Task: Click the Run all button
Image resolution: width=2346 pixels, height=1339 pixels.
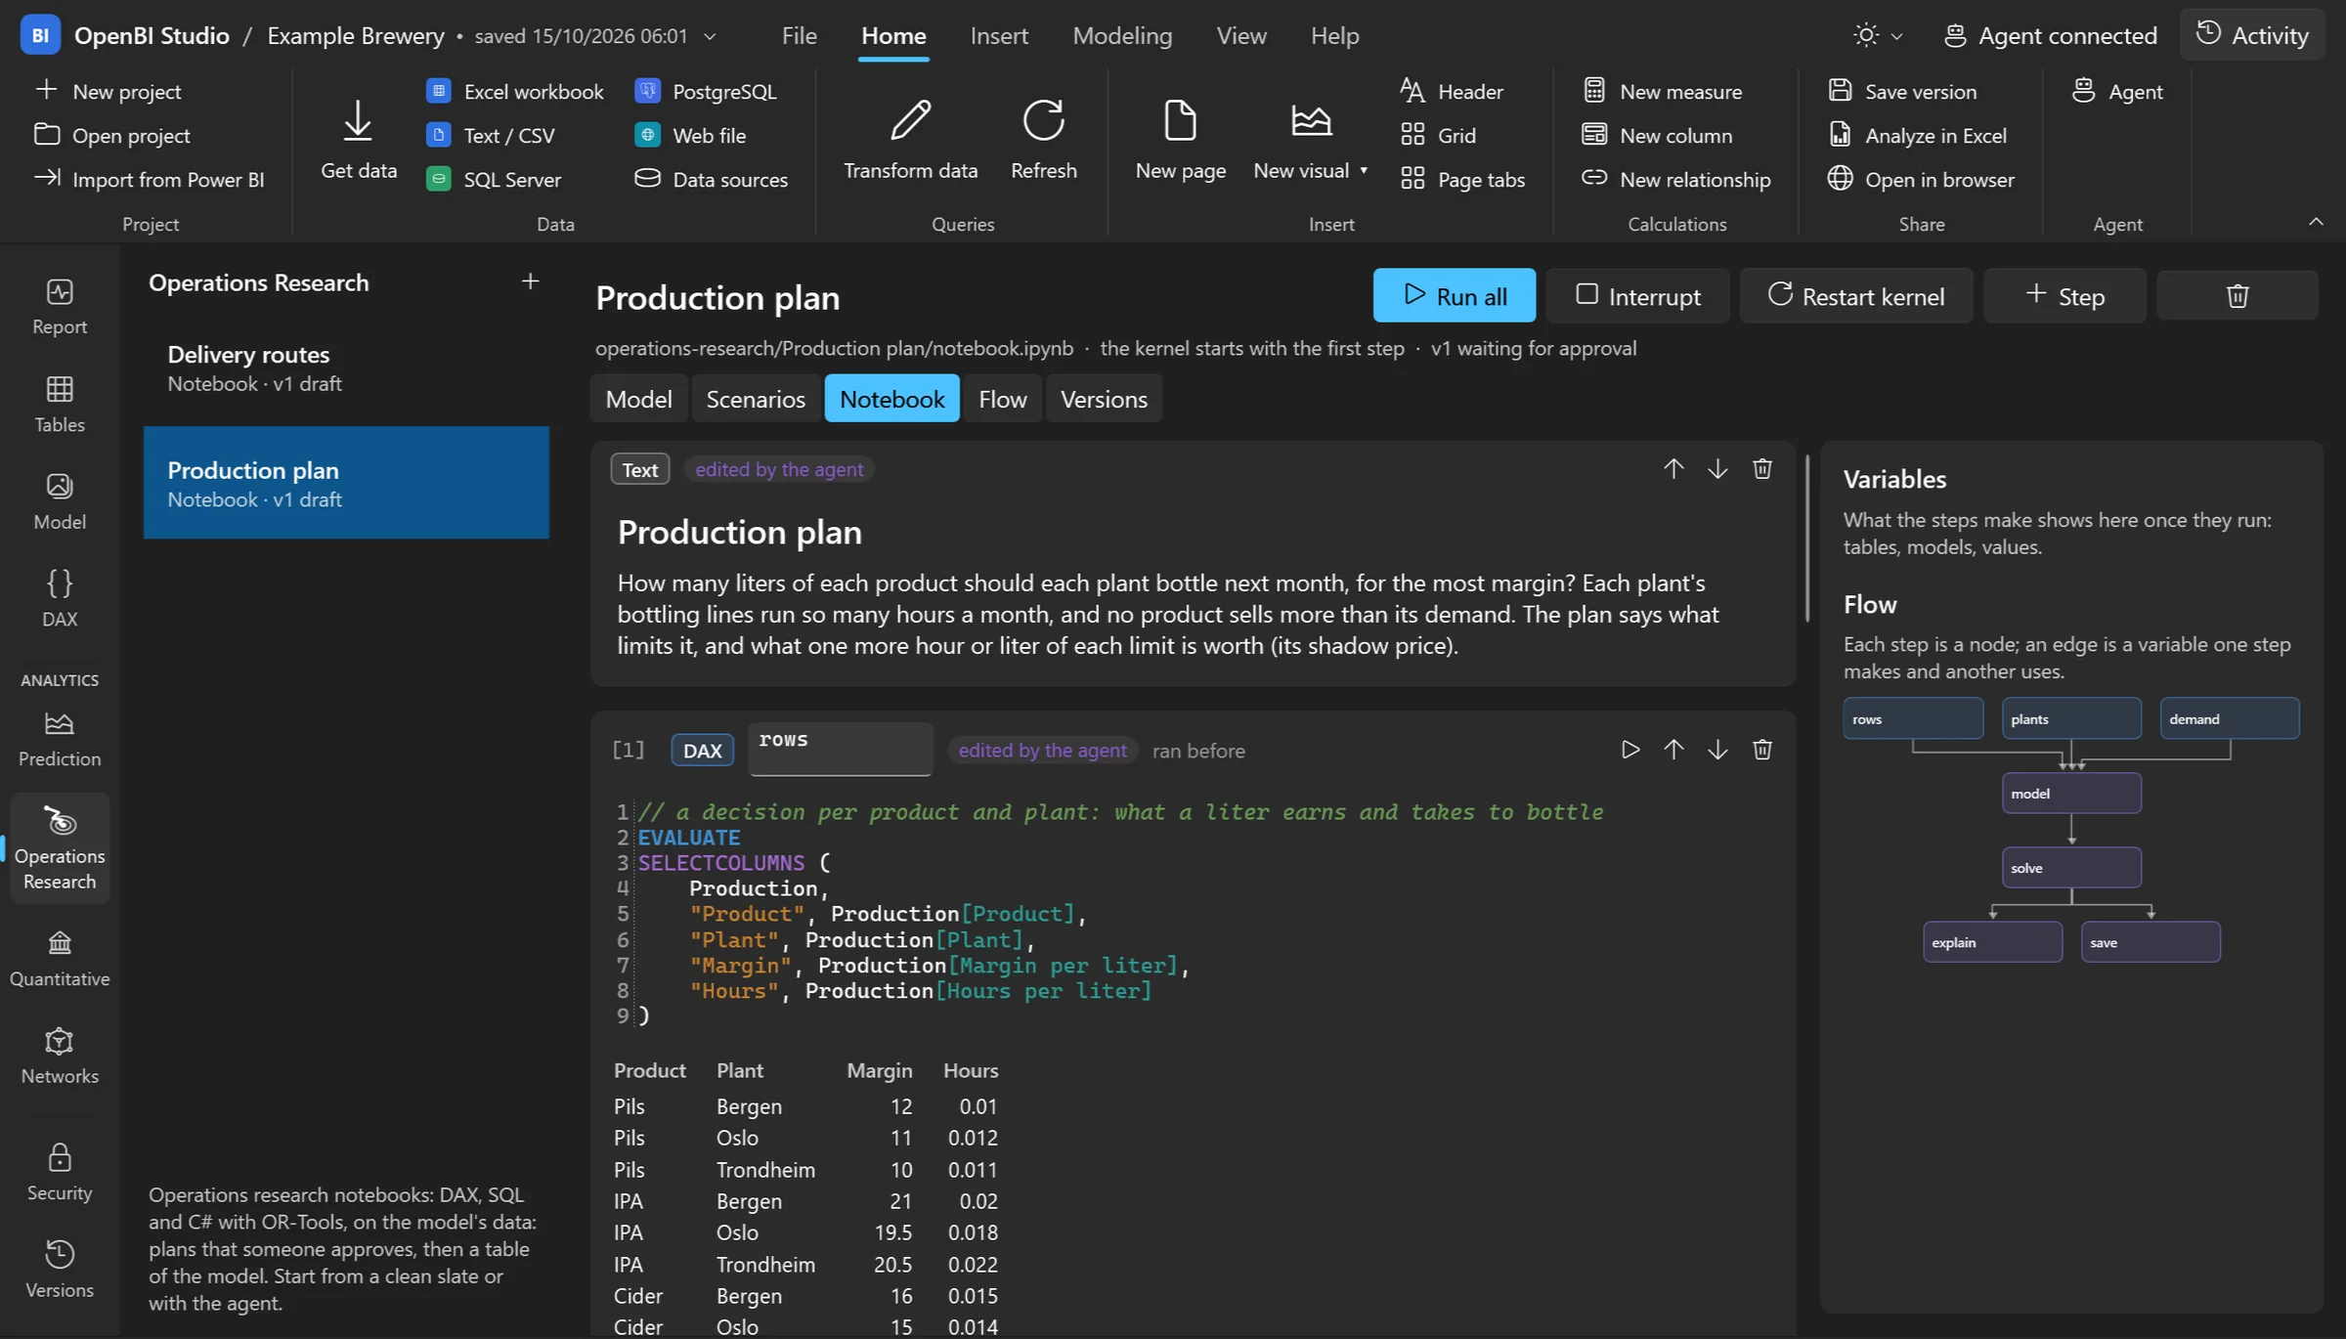Action: pos(1454,295)
